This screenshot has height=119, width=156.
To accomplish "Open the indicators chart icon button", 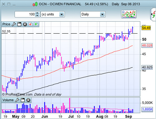I will 129,14.
